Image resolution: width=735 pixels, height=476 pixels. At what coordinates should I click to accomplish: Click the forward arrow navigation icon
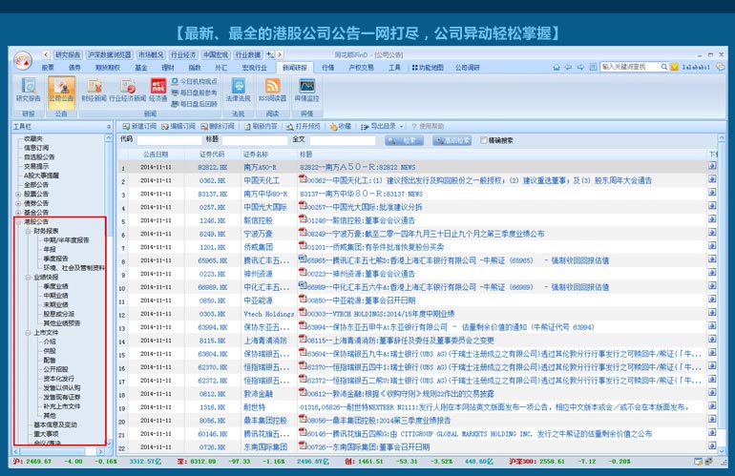tap(580, 68)
